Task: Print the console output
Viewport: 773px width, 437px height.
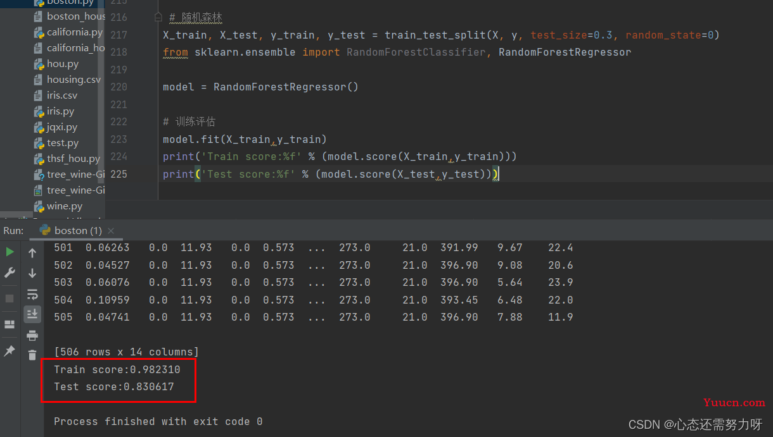Action: (x=32, y=335)
